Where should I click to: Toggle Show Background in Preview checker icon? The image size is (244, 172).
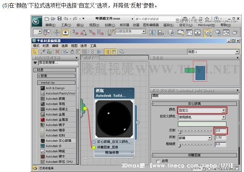[x=84, y=52]
